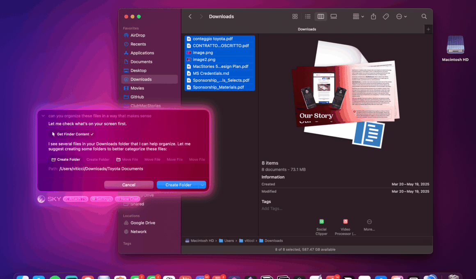Click the Edit Tags toolbar icon

click(386, 16)
